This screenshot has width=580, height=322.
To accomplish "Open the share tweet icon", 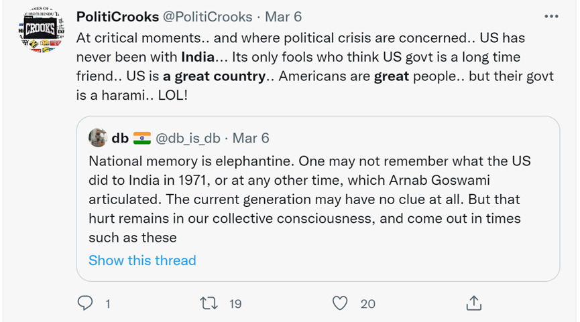I will pos(473,303).
